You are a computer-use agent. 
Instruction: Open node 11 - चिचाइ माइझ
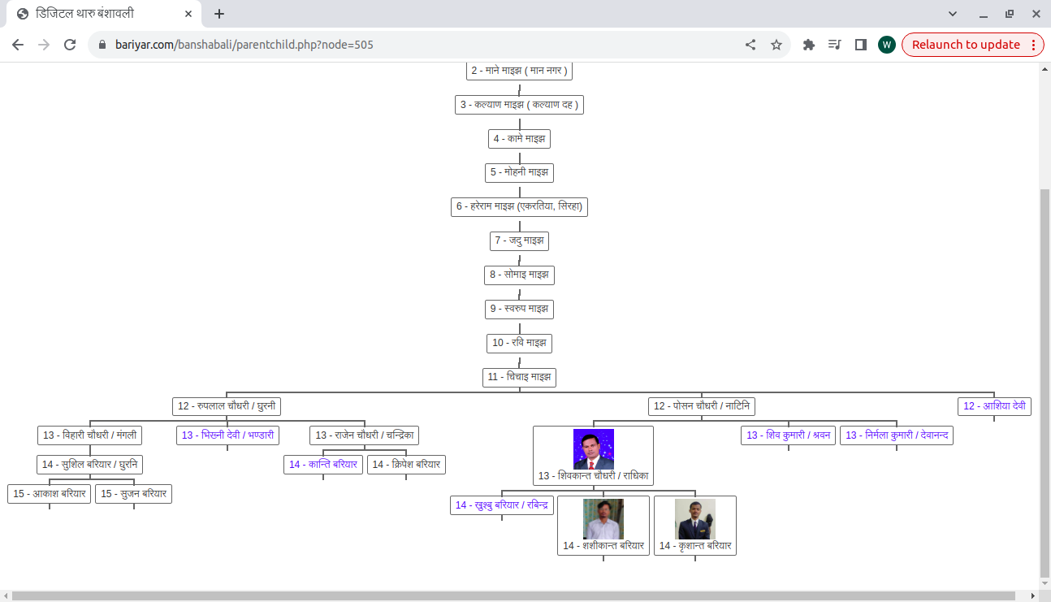520,377
